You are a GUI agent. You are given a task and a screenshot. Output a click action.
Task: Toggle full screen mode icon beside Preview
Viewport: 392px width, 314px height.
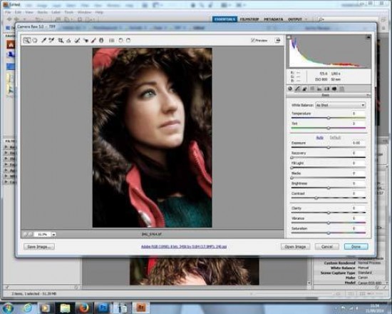[277, 40]
